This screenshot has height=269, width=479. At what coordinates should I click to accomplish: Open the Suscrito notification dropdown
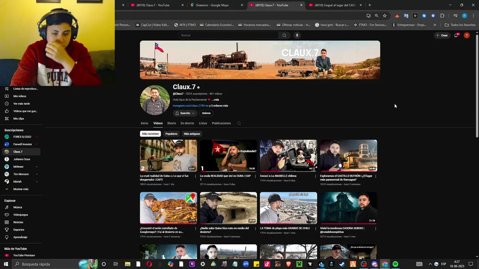[185, 113]
